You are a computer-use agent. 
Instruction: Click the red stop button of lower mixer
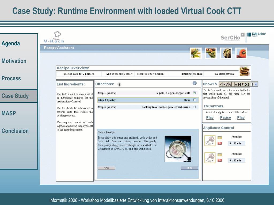pos(220,160)
